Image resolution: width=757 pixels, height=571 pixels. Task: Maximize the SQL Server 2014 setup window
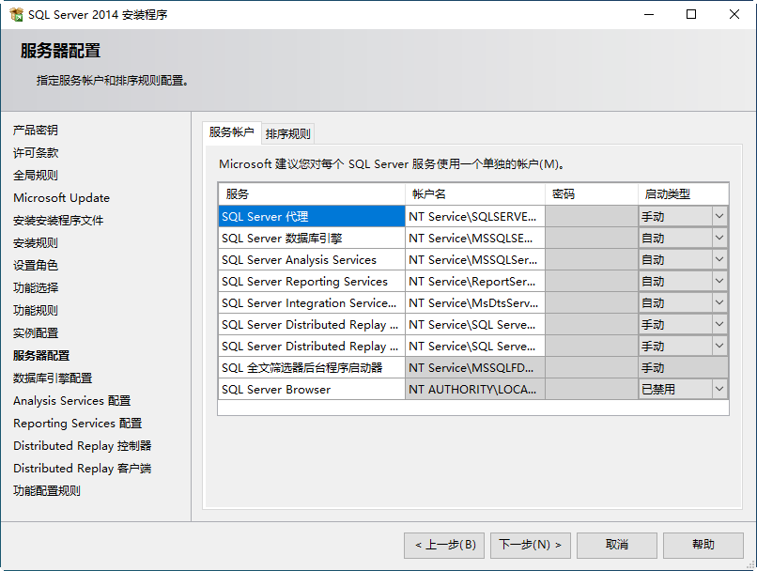(x=691, y=14)
